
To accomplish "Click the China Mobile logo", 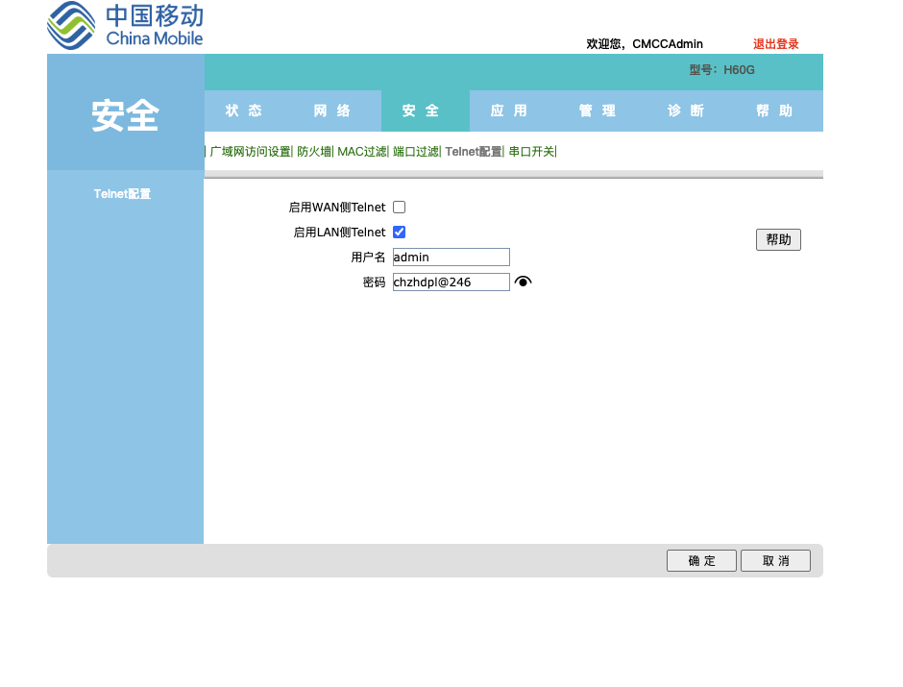I will coord(125,26).
